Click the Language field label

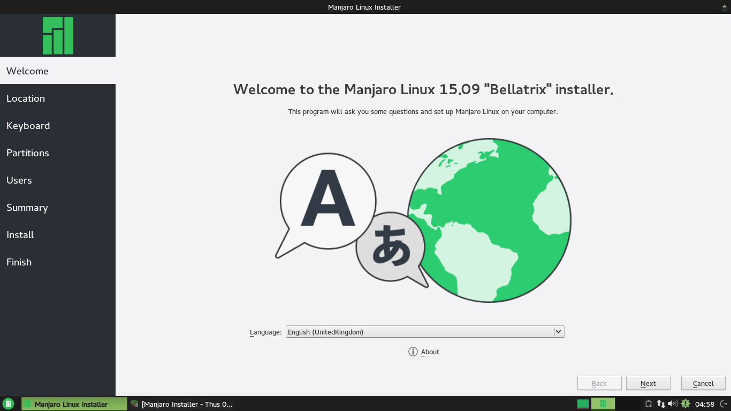click(x=265, y=332)
